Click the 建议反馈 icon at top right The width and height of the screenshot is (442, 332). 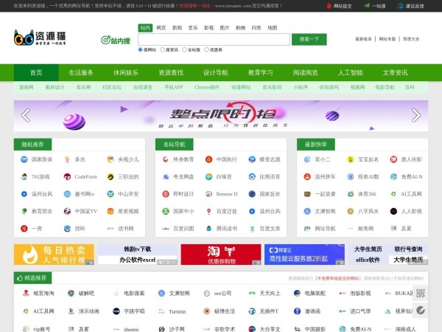point(401,5)
